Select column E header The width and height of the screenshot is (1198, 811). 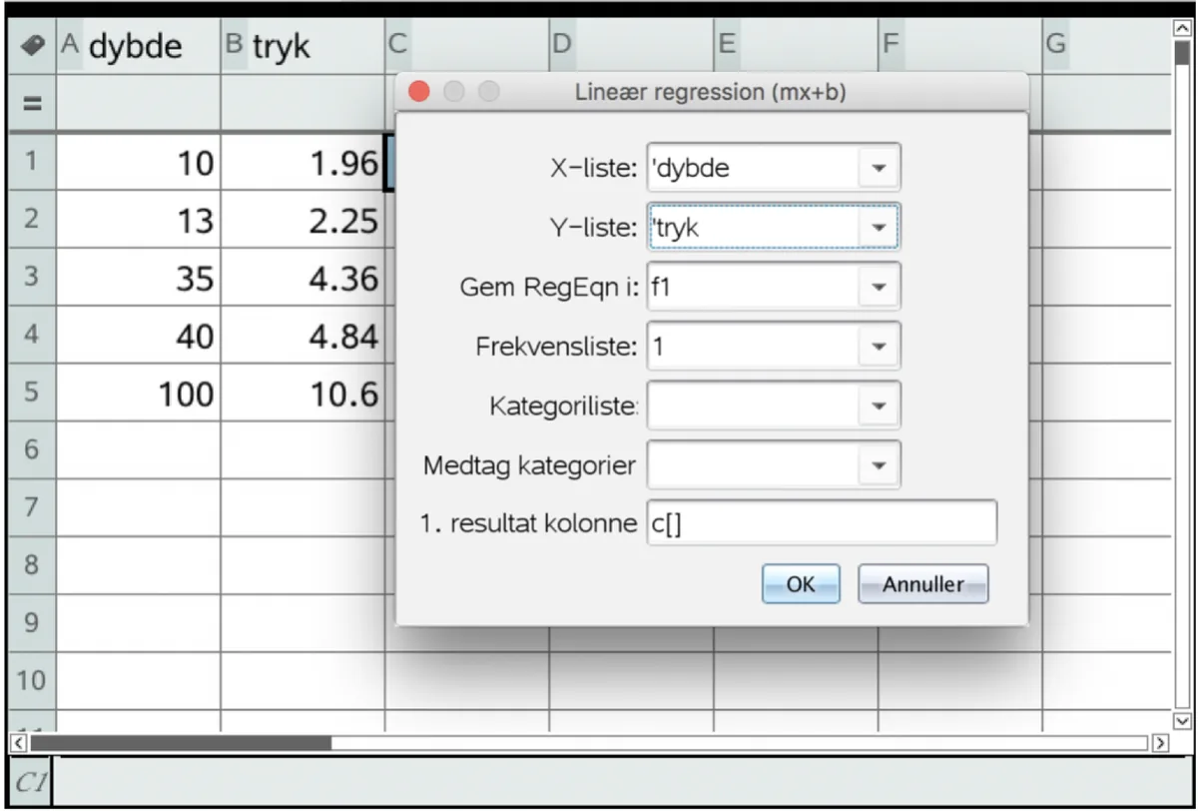click(x=796, y=46)
